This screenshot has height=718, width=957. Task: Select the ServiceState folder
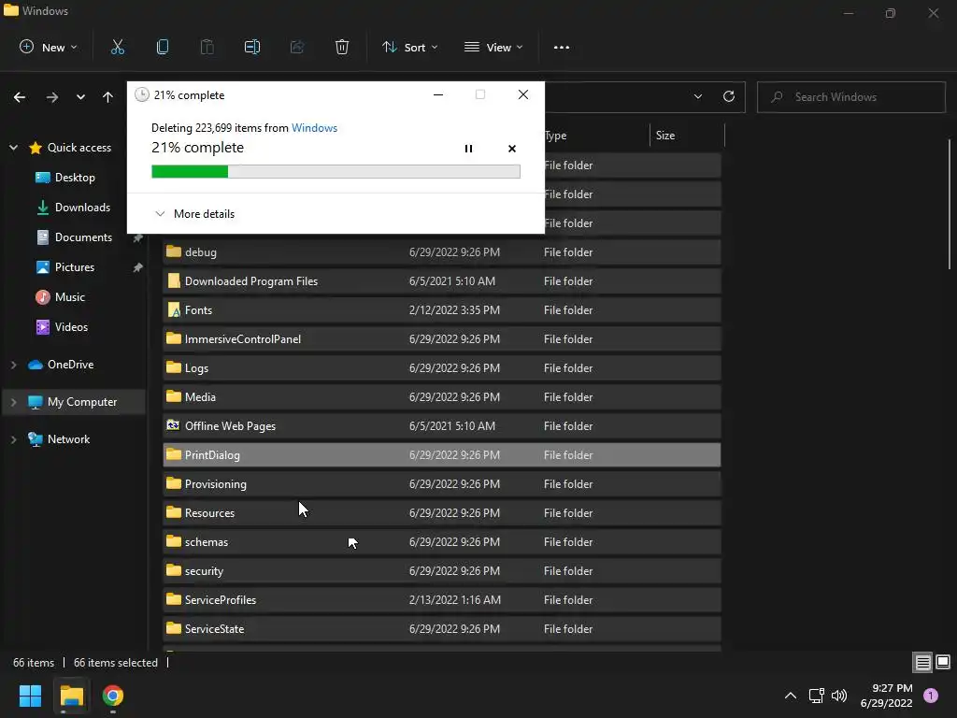point(442,629)
